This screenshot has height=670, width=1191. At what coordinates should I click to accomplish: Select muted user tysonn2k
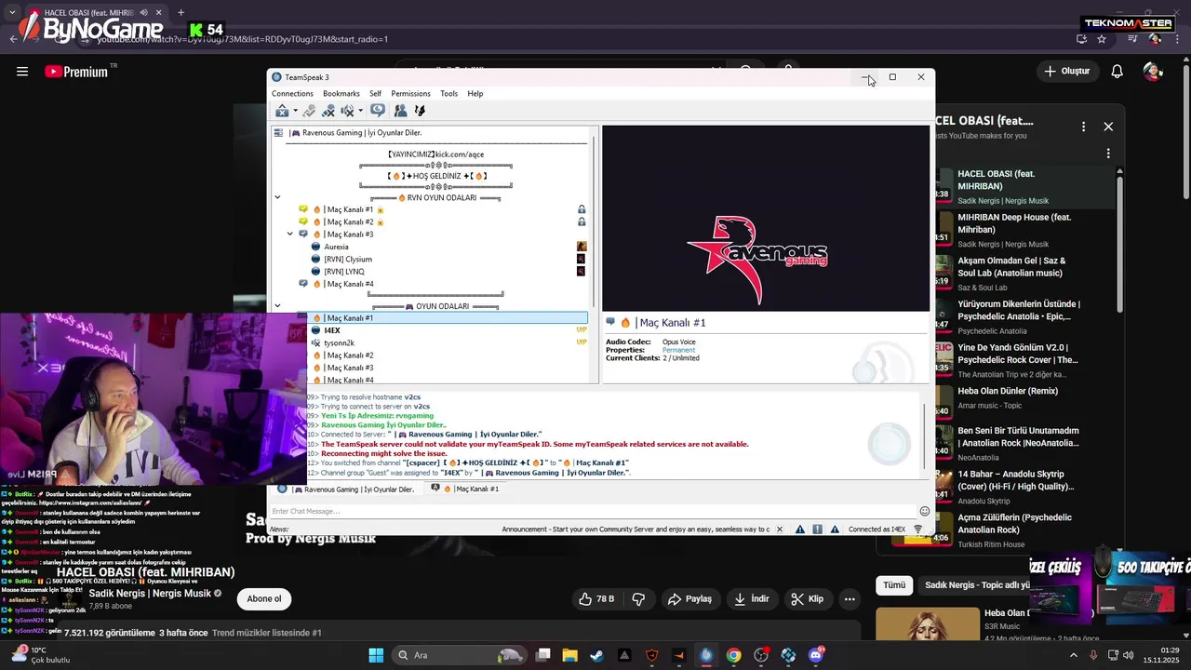pyautogui.click(x=339, y=343)
